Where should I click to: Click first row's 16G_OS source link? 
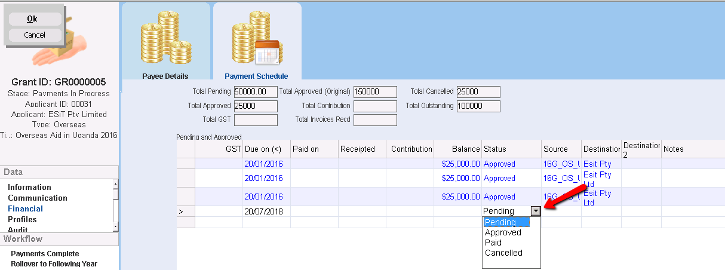click(x=561, y=163)
